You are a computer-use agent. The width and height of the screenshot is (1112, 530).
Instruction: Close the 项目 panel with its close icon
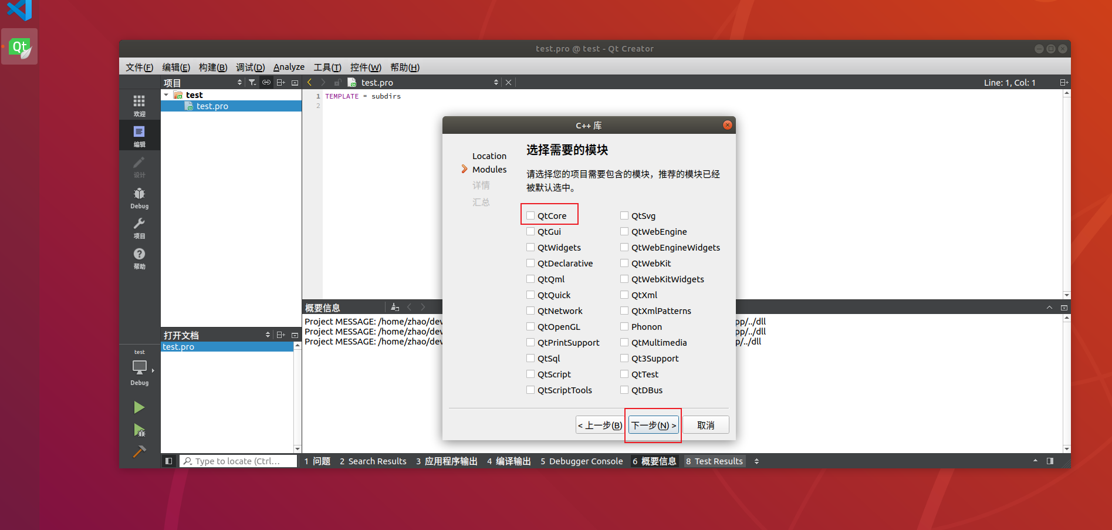click(x=295, y=83)
